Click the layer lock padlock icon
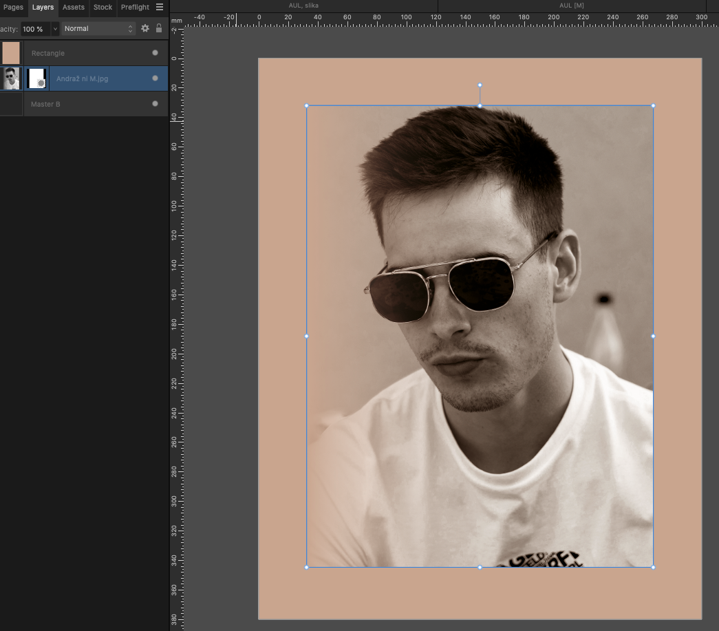The height and width of the screenshot is (631, 719). tap(159, 28)
